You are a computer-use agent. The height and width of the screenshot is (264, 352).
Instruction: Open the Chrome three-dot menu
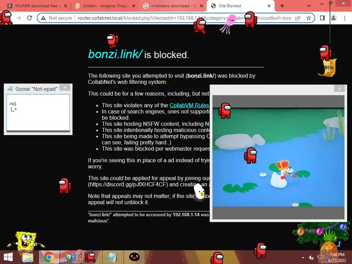click(344, 18)
